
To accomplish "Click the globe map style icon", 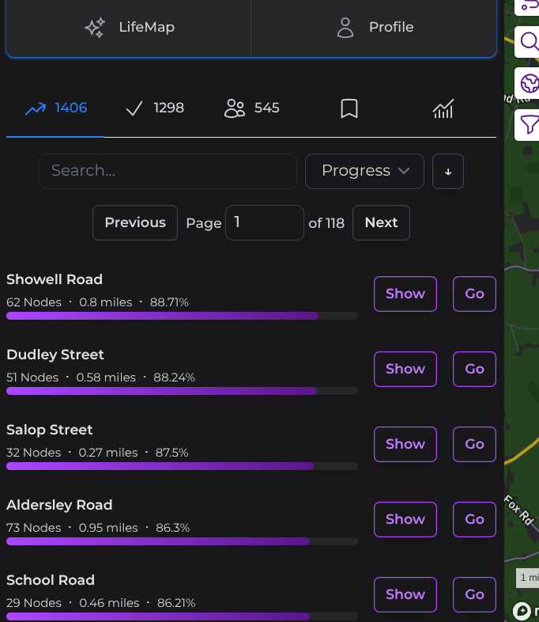I will 529,82.
